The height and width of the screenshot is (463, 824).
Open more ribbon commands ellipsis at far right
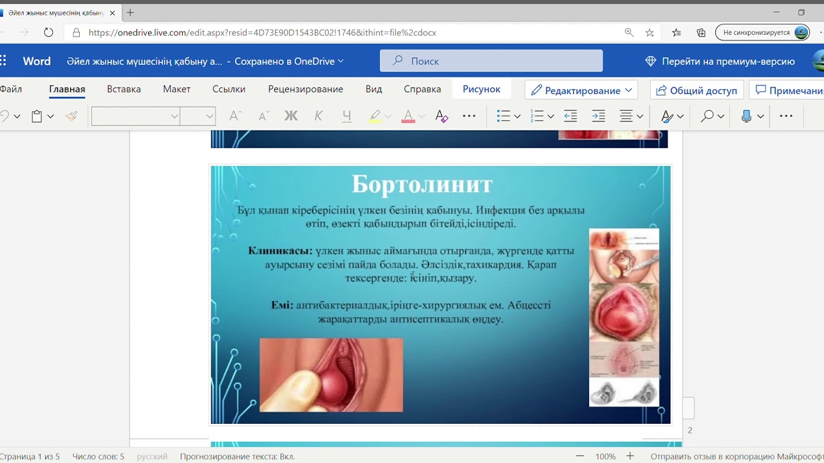[786, 116]
